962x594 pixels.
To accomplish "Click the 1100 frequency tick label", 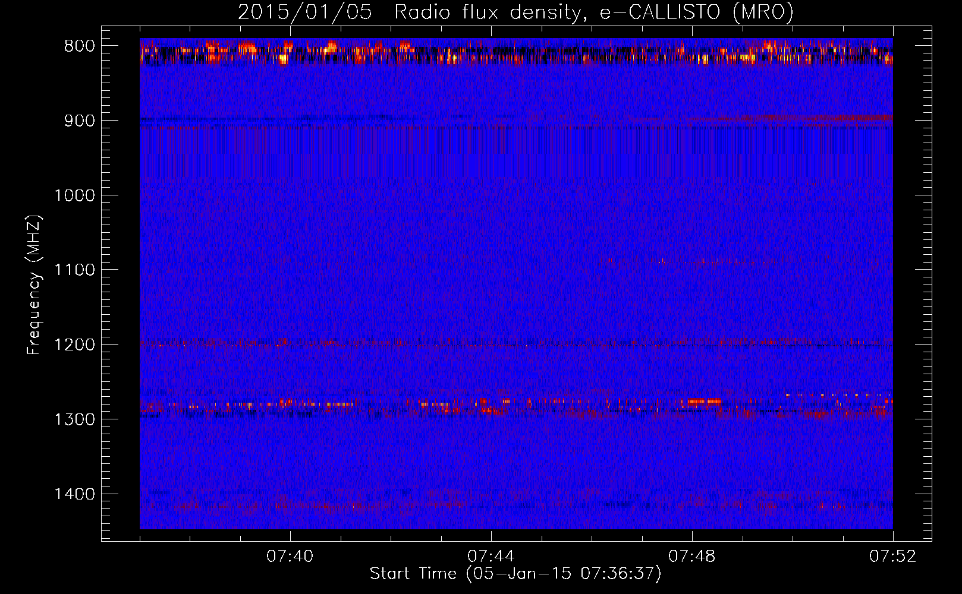I will pyautogui.click(x=74, y=270).
